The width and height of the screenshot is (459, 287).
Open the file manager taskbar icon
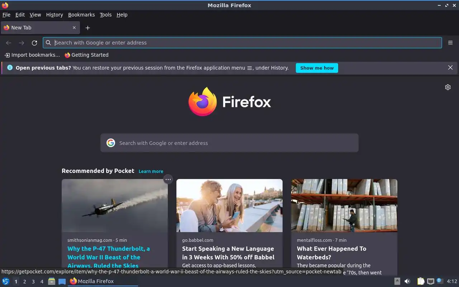click(52, 281)
